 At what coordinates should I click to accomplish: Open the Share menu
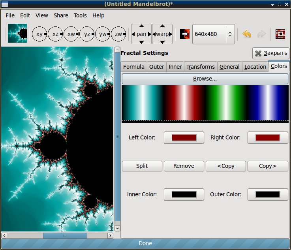click(x=61, y=15)
